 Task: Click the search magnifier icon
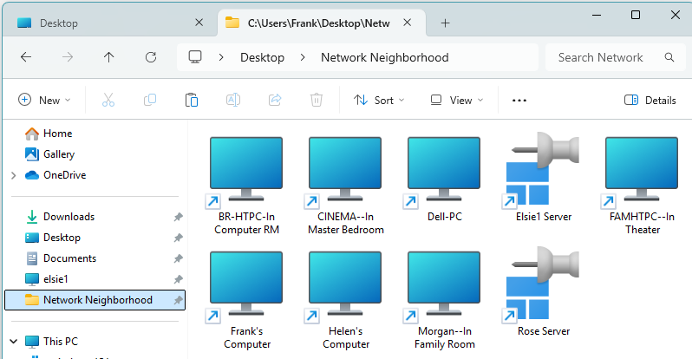pos(669,57)
